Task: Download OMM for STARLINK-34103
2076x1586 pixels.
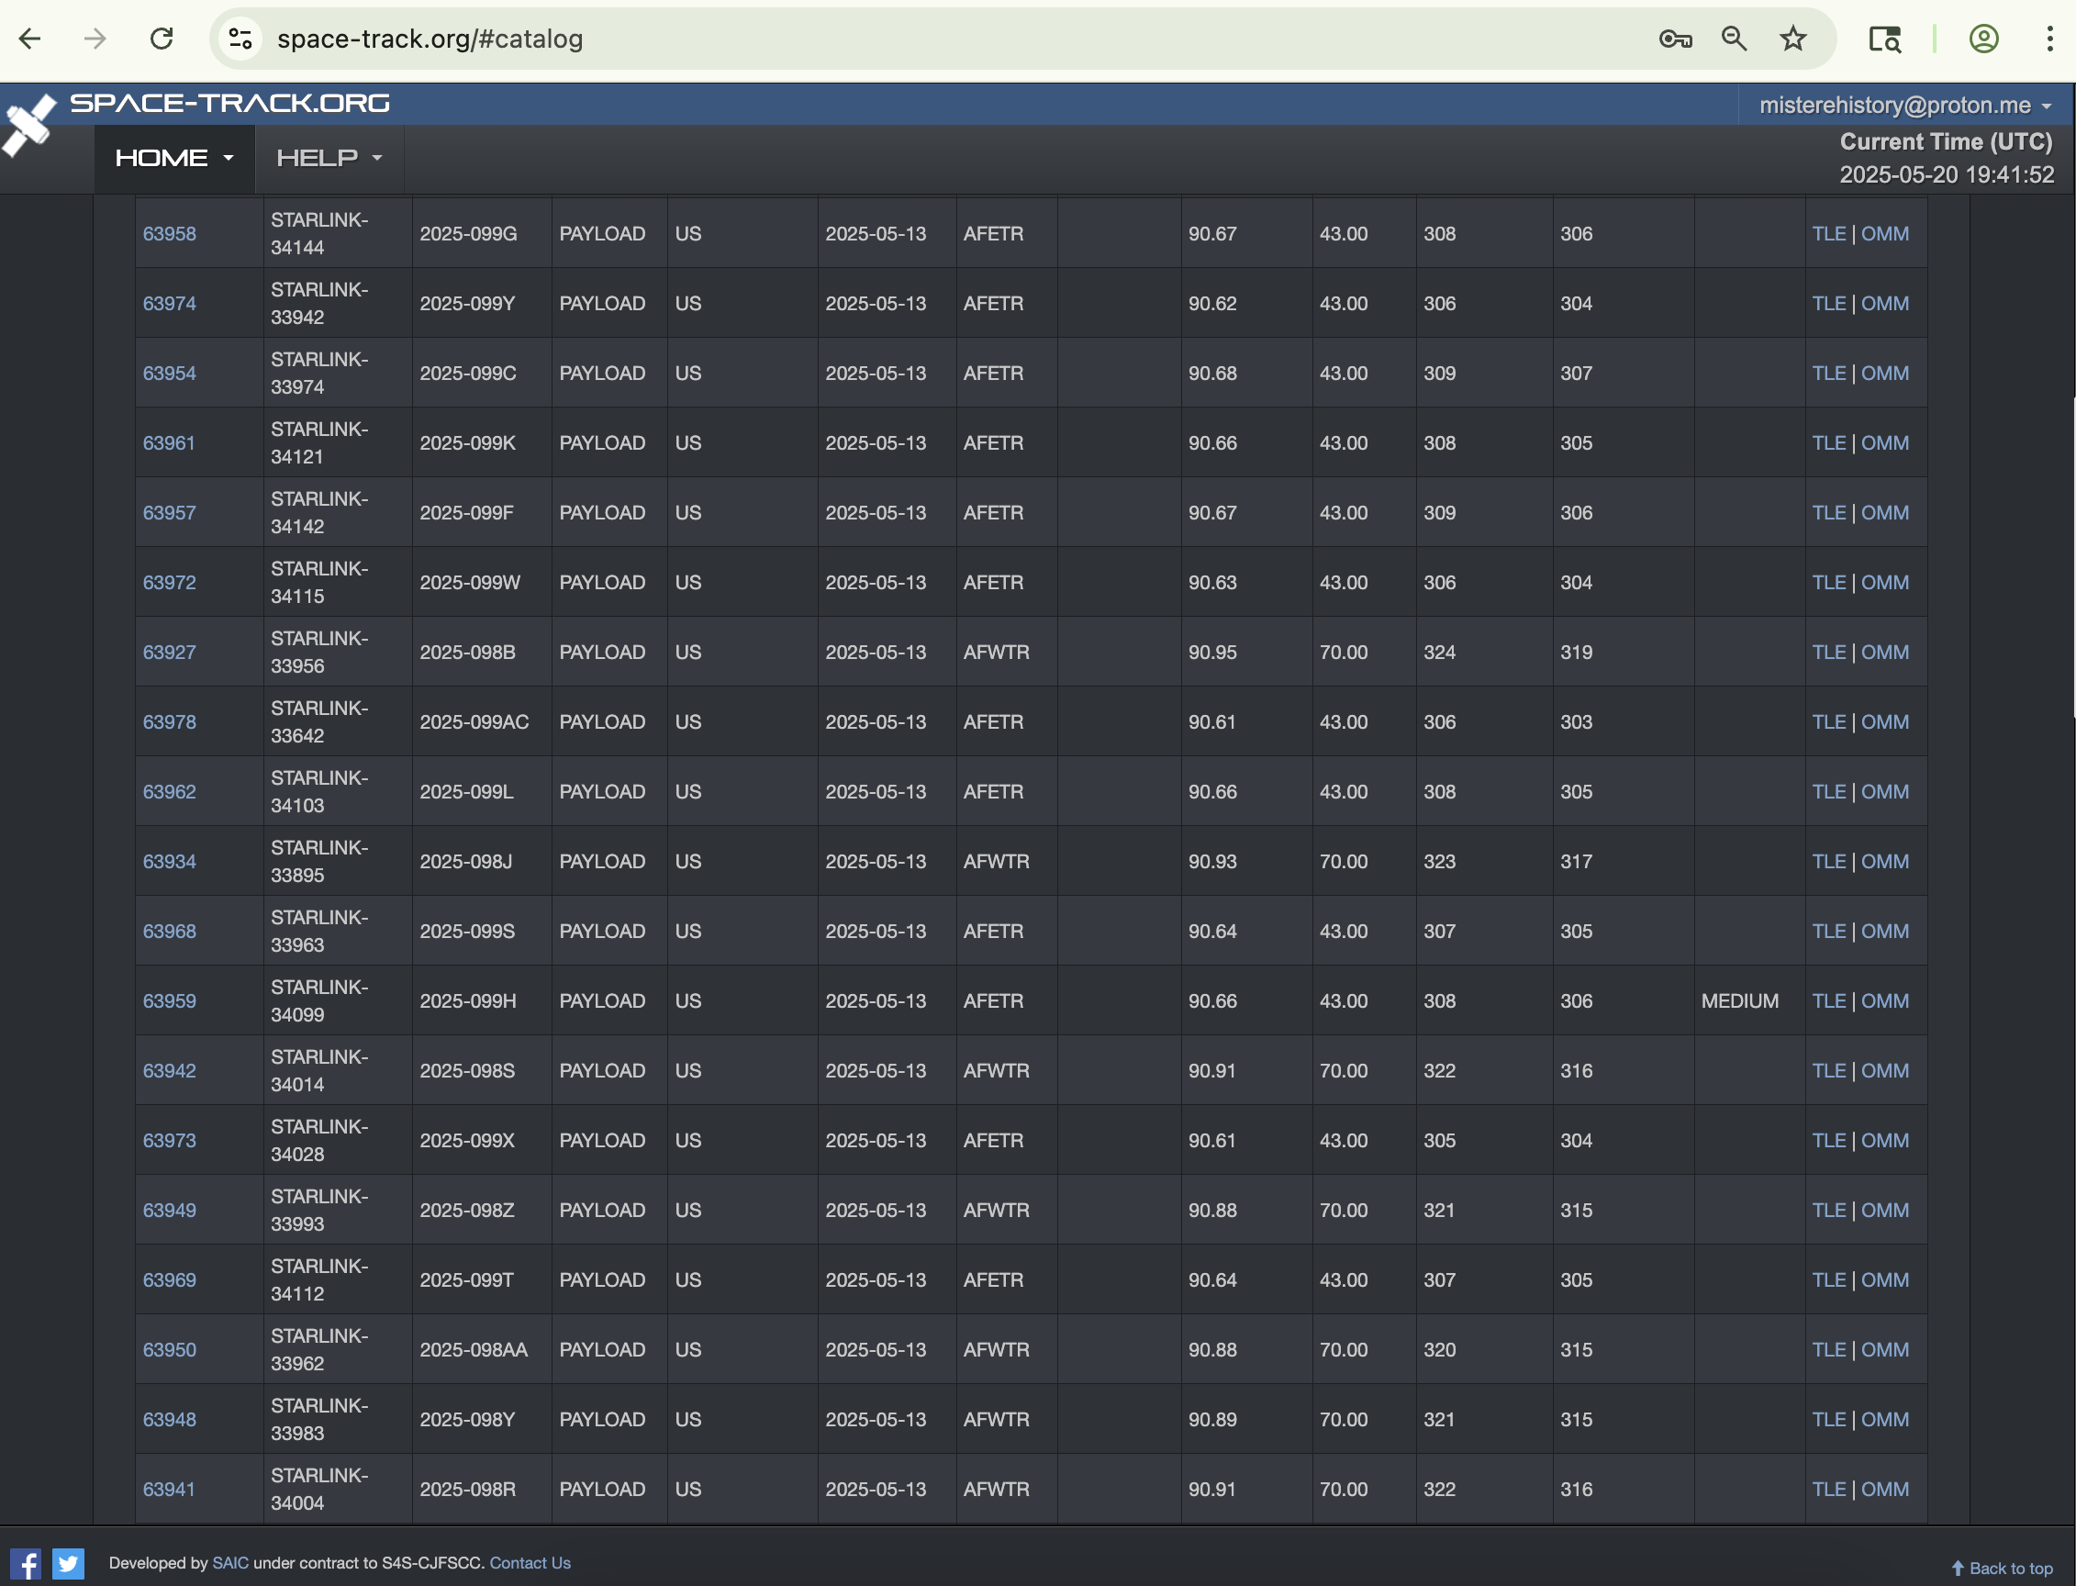Action: click(x=1884, y=793)
